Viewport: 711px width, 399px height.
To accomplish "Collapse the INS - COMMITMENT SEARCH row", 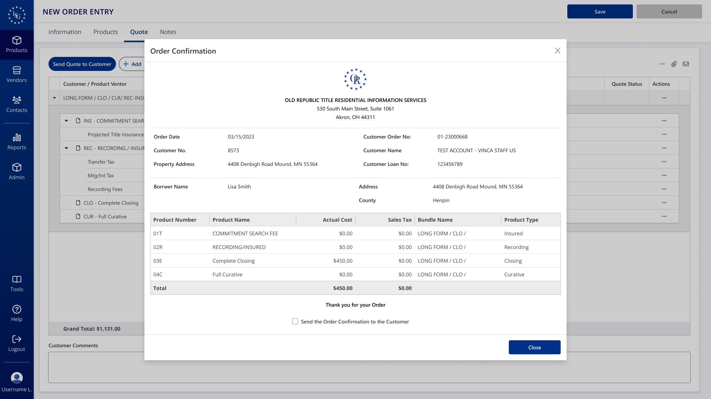I will pos(66,121).
